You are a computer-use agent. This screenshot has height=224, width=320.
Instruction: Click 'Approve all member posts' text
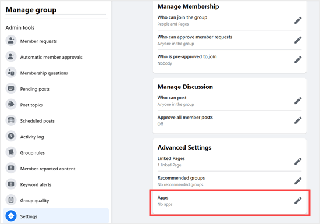coord(185,118)
